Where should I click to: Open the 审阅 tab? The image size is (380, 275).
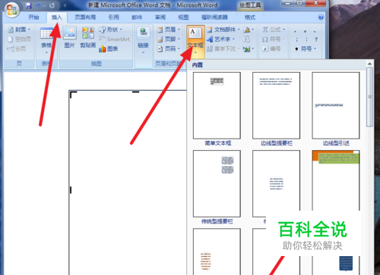coord(160,17)
